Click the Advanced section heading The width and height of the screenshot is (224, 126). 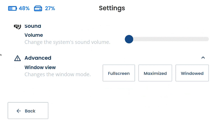38,58
